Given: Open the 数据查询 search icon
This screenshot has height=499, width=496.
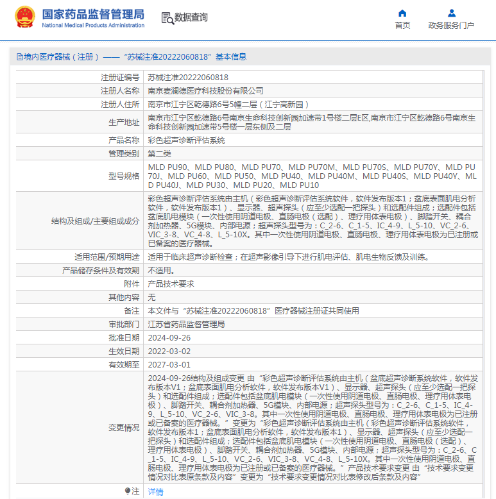Looking at the screenshot, I should point(167,18).
